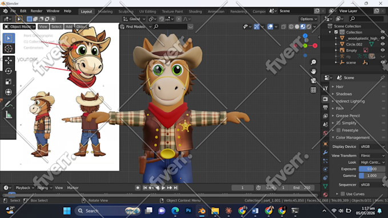Screen dimensions: 388x218
Task: Click the pan view hand icon
Action: click(313, 71)
